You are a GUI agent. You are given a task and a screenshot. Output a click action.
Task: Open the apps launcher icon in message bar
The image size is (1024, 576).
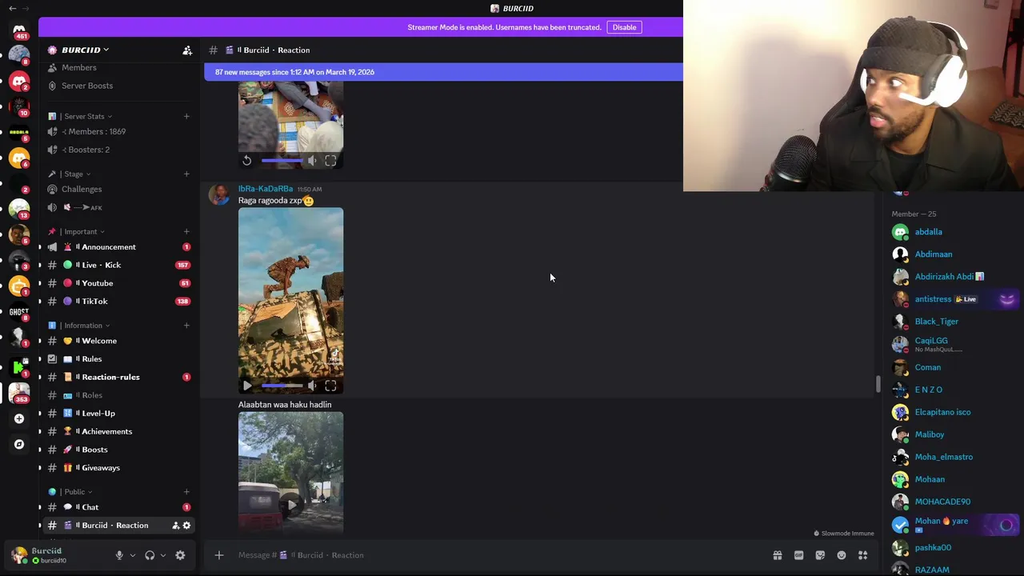(x=863, y=555)
